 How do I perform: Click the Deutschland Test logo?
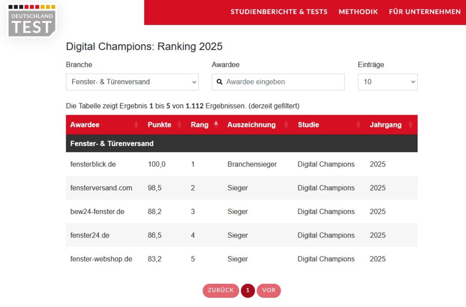[31, 21]
